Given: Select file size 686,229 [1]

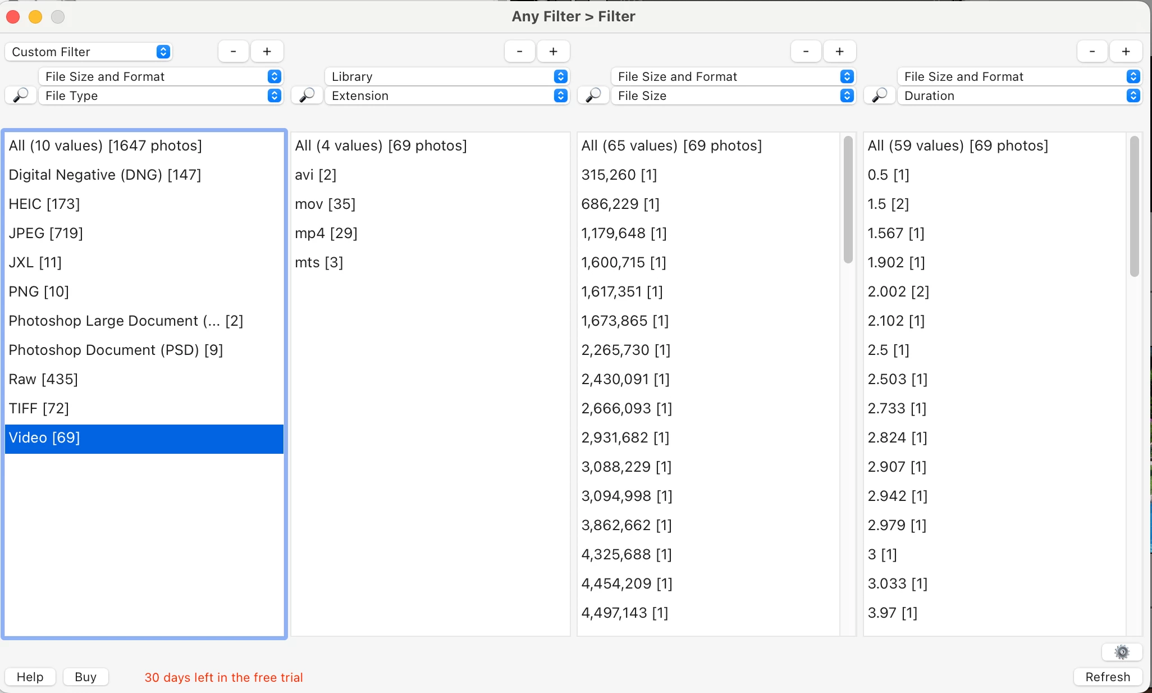Looking at the screenshot, I should coord(708,204).
